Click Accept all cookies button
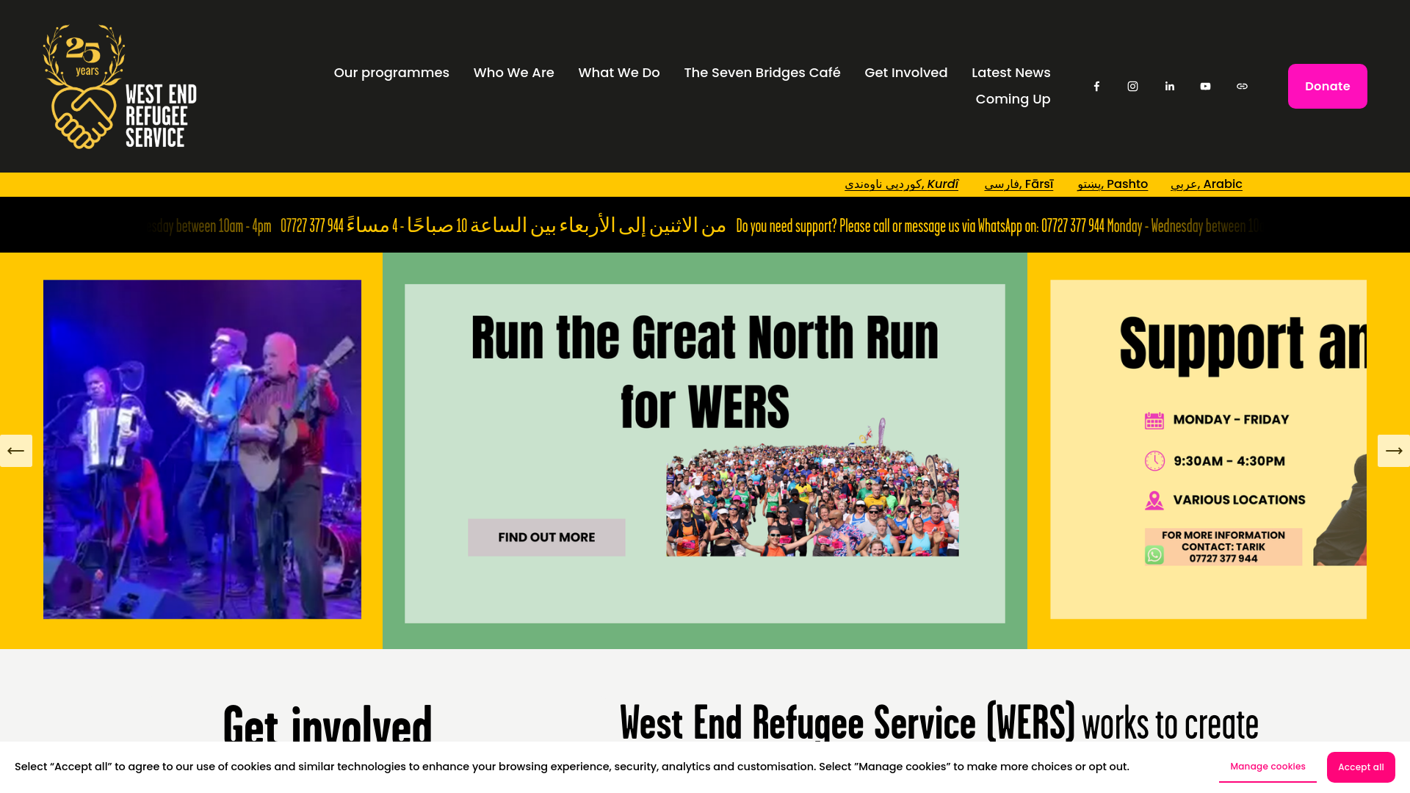This screenshot has width=1410, height=793. click(x=1361, y=767)
